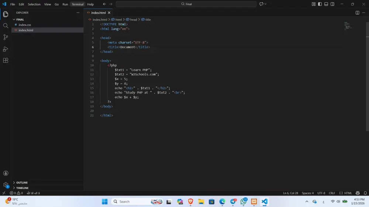Click the taskbar Search box
This screenshot has width=369, height=207.
coord(137,201)
